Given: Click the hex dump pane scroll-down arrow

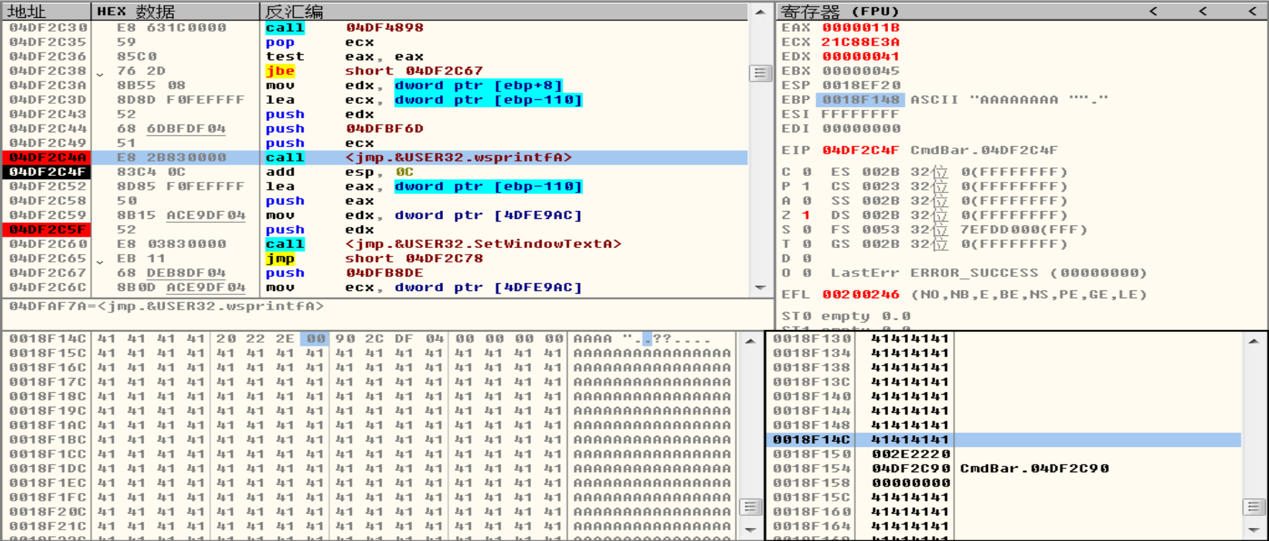Looking at the screenshot, I should click(750, 529).
